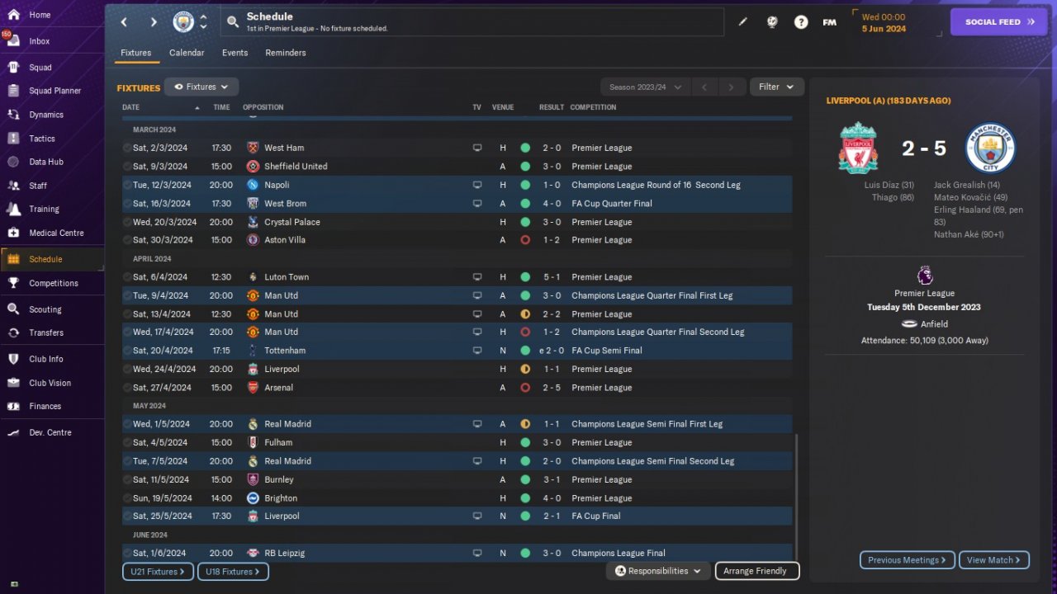This screenshot has height=594, width=1057.
Task: Select the circle beside Tue, 12/3/2024
Action: (127, 185)
